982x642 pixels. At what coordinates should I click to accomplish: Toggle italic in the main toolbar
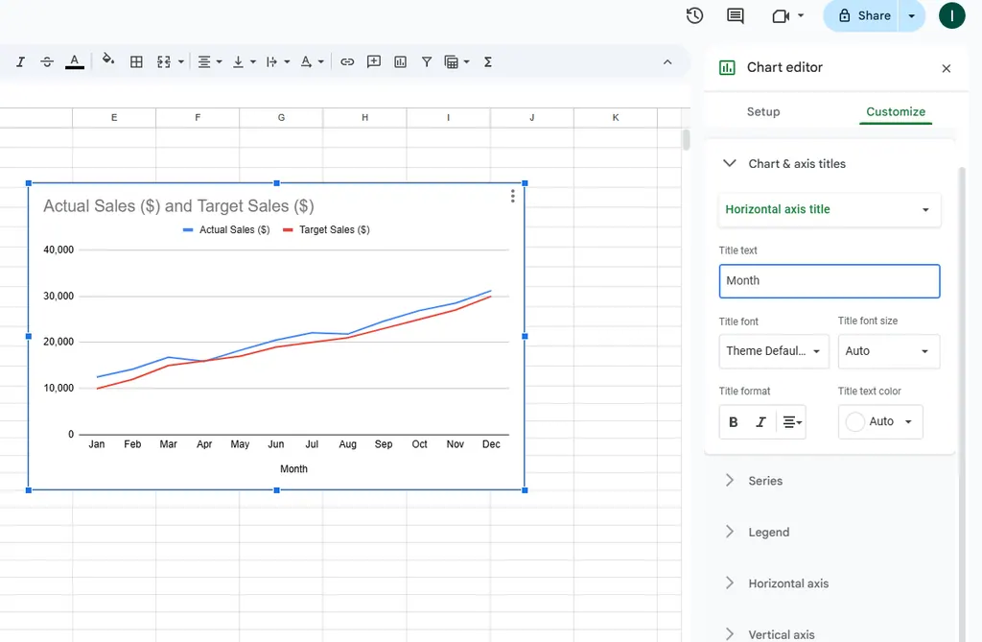pos(20,62)
